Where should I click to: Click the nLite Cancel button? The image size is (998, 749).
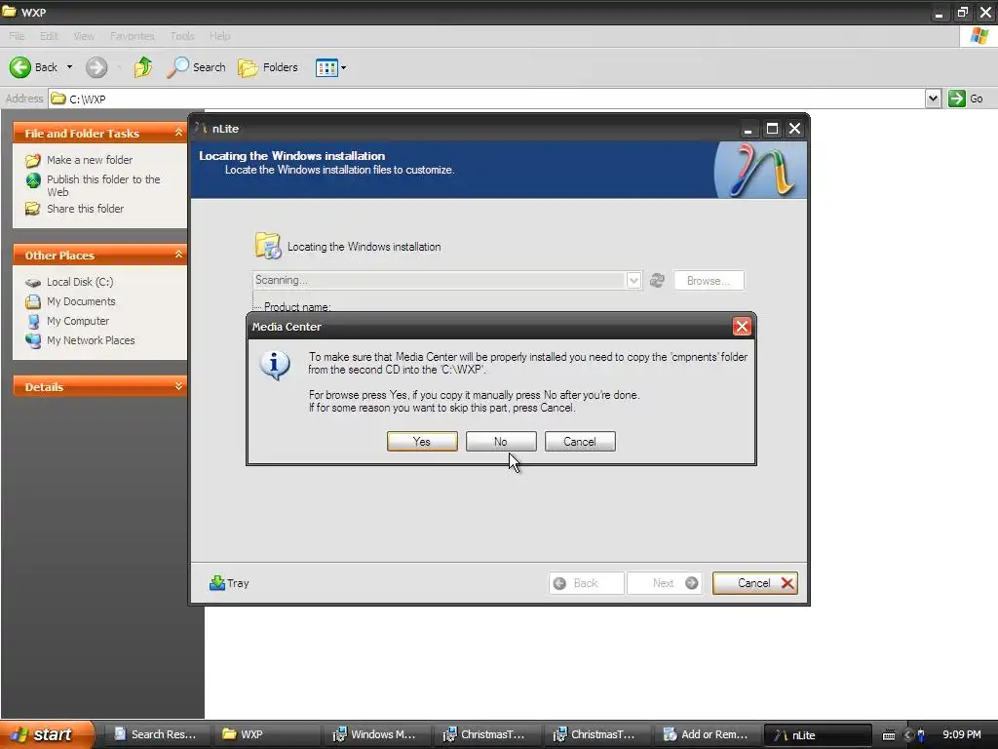click(x=755, y=583)
